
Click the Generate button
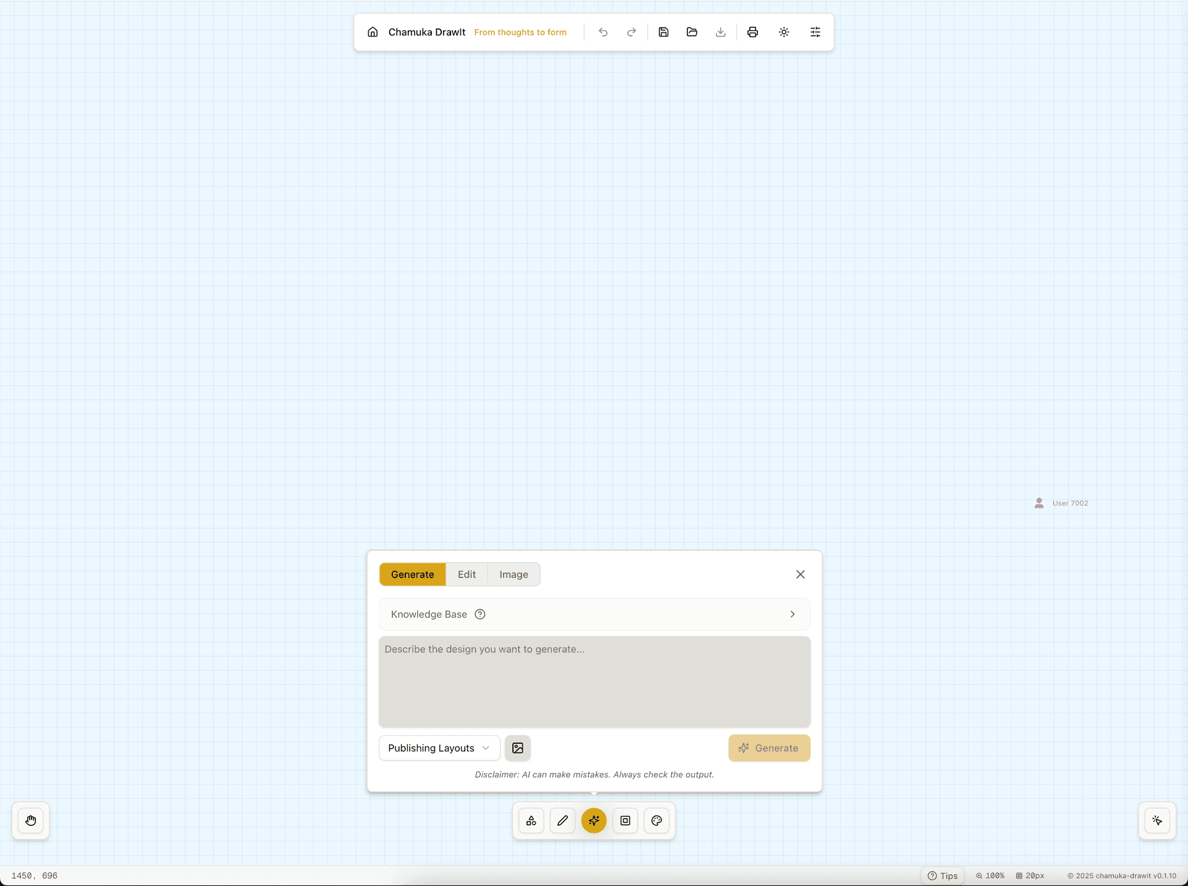pos(768,748)
